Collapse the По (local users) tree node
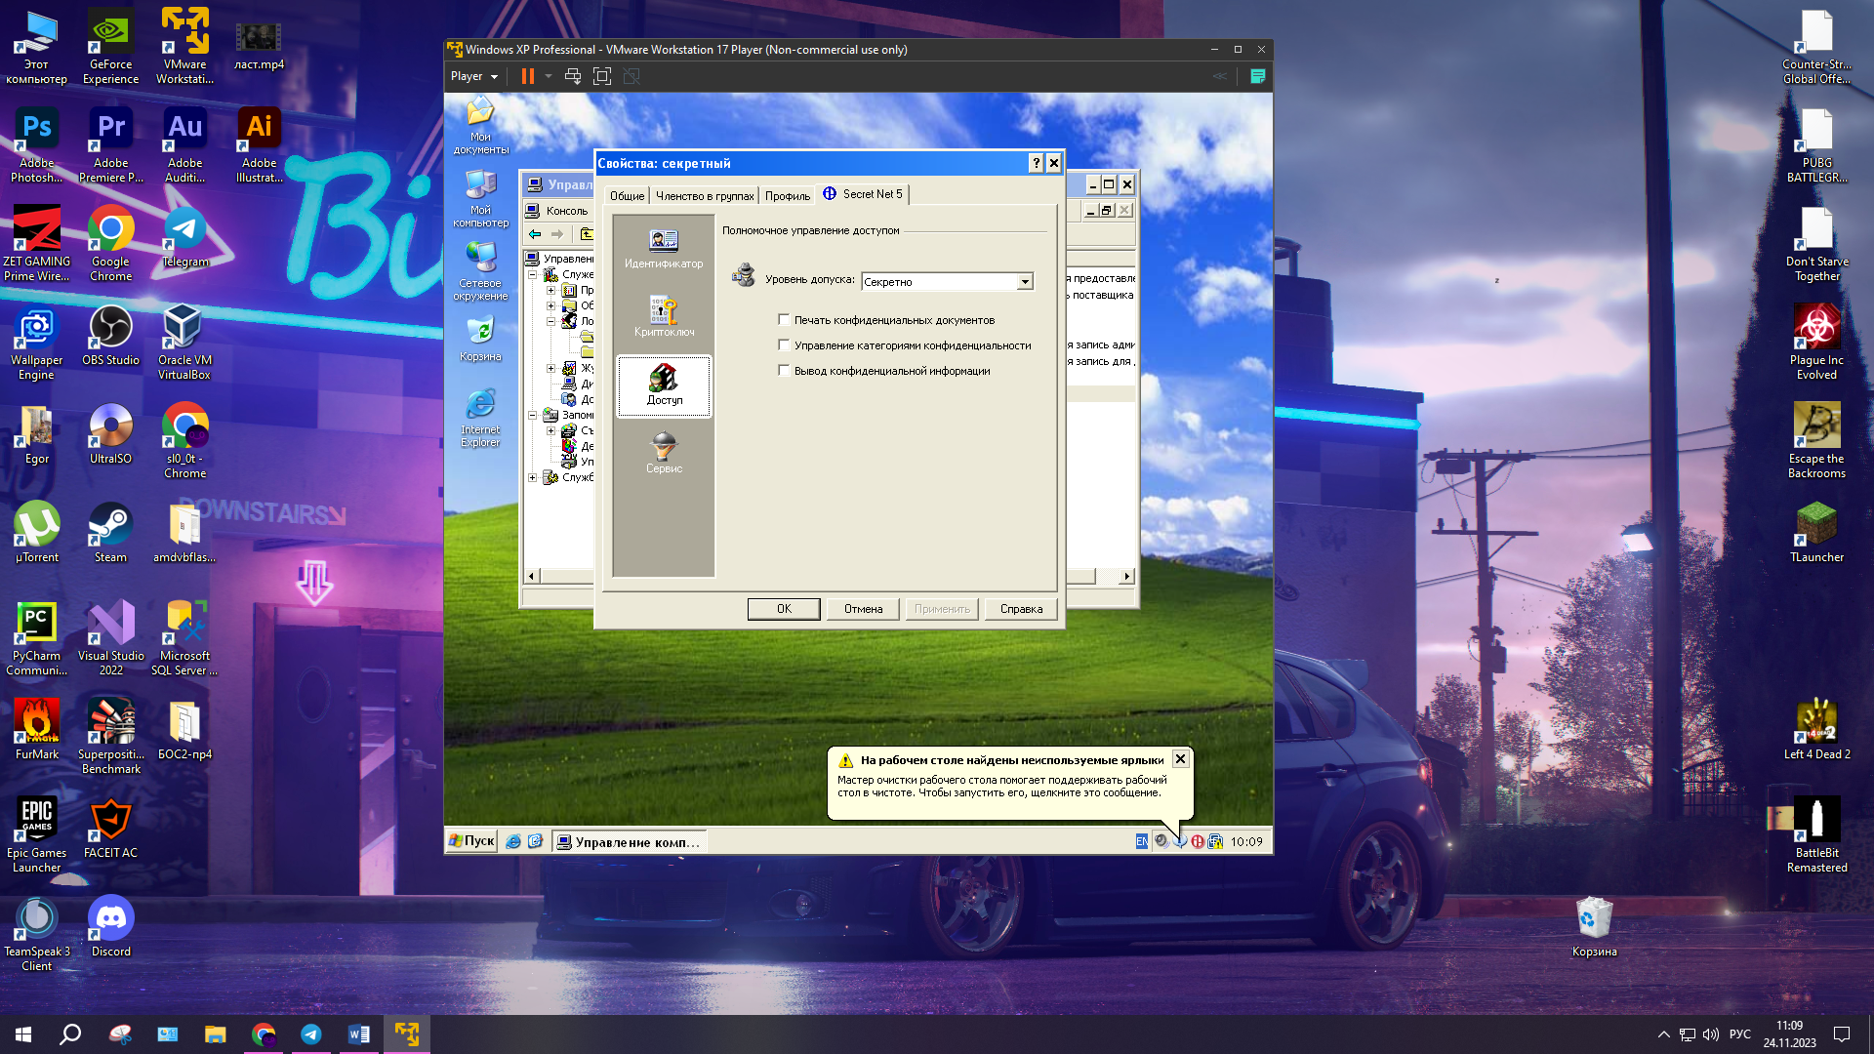The image size is (1874, 1054). coord(550,321)
